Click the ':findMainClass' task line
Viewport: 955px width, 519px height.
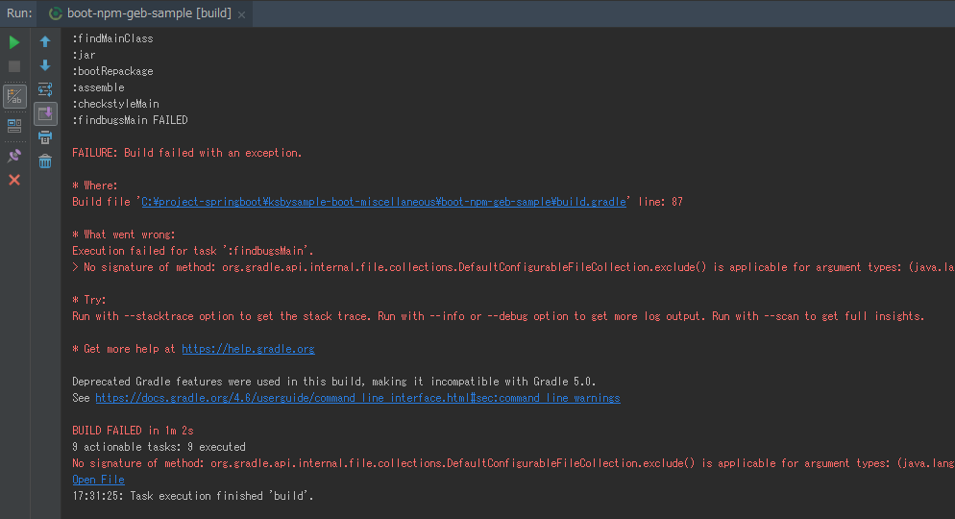pyautogui.click(x=112, y=38)
